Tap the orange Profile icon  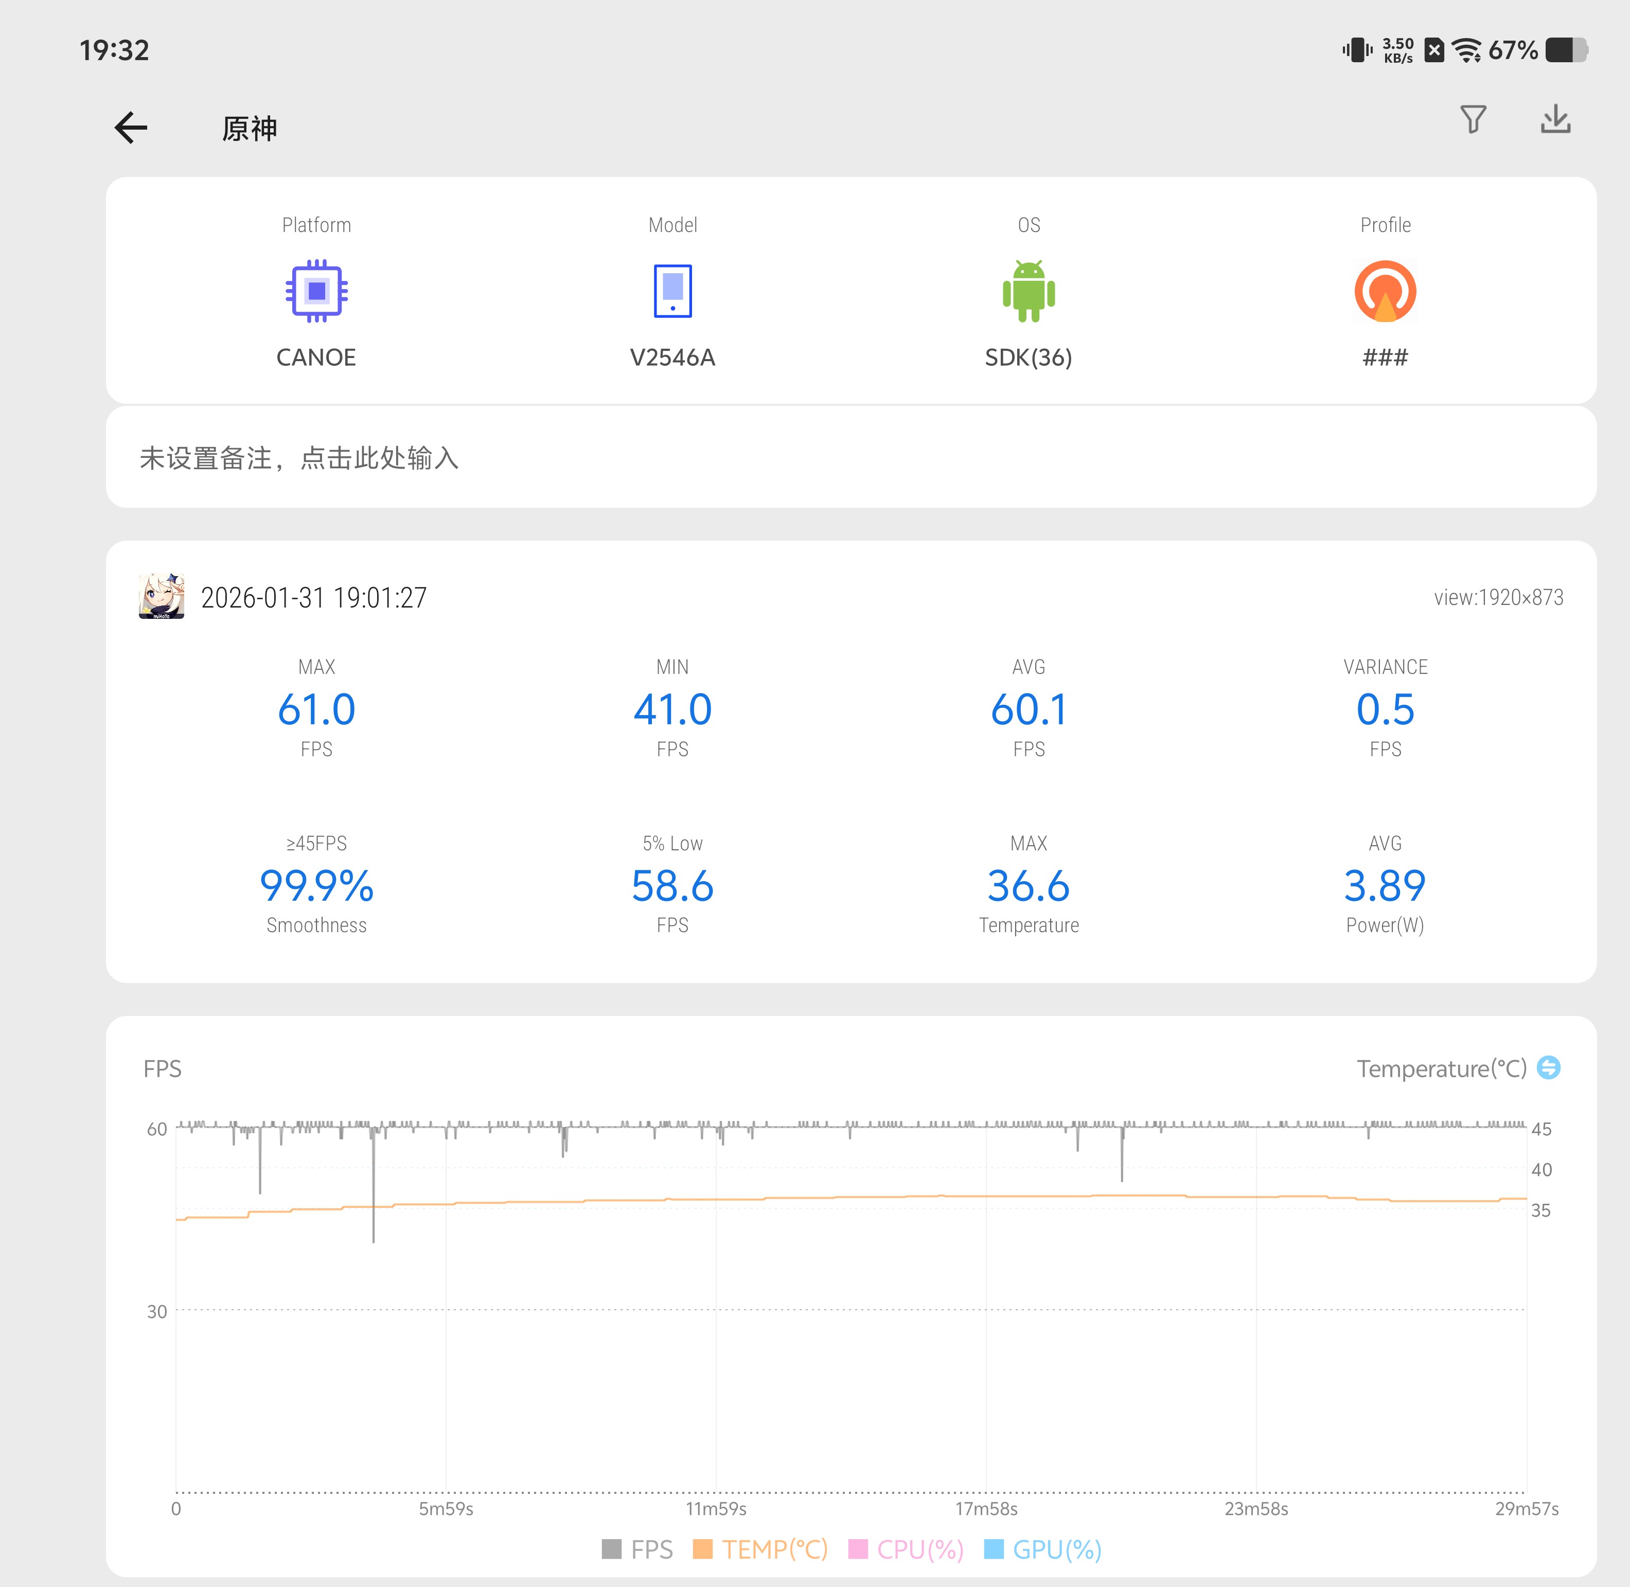click(1385, 291)
